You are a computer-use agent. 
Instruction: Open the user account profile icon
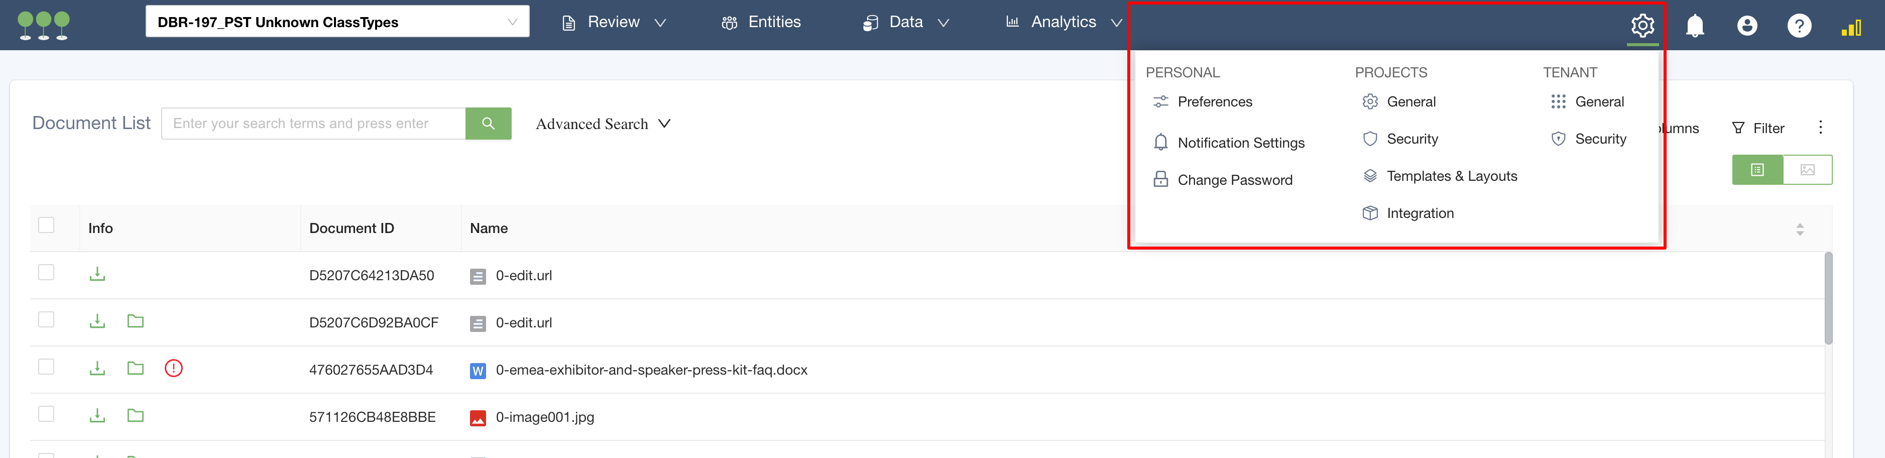pyautogui.click(x=1747, y=26)
